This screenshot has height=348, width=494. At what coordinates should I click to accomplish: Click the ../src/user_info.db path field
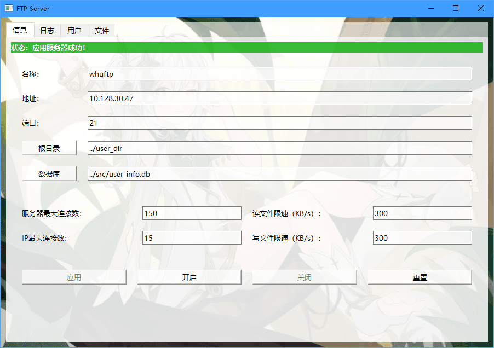point(279,173)
